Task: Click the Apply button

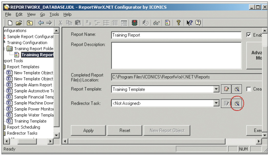Action: (88, 131)
